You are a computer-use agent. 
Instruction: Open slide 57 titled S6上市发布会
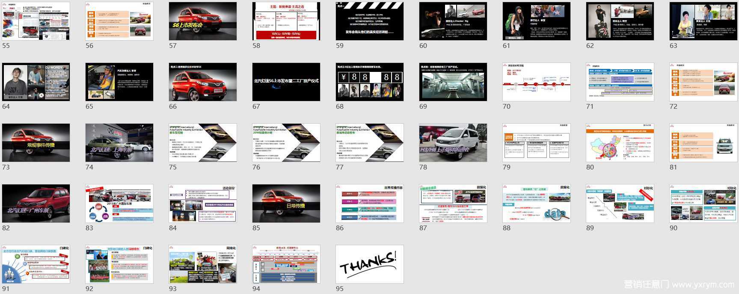[203, 21]
